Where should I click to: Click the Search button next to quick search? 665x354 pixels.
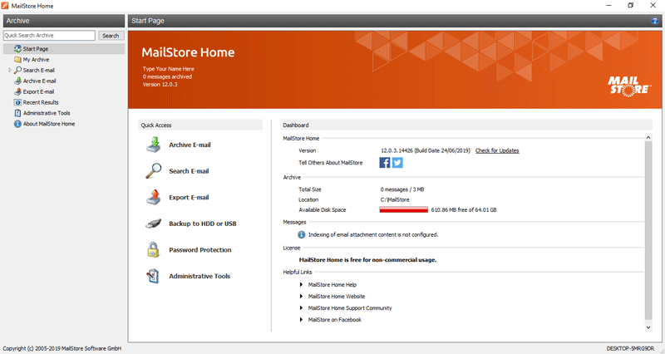tap(111, 36)
